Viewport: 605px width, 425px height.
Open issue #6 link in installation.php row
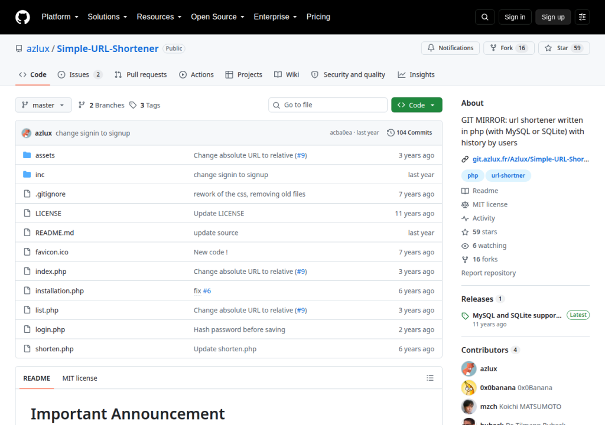click(x=207, y=291)
